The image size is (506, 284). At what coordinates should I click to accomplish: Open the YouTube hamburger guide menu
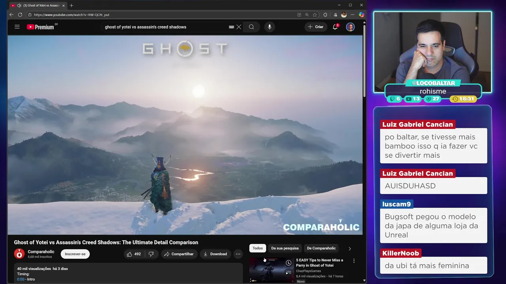(x=17, y=27)
